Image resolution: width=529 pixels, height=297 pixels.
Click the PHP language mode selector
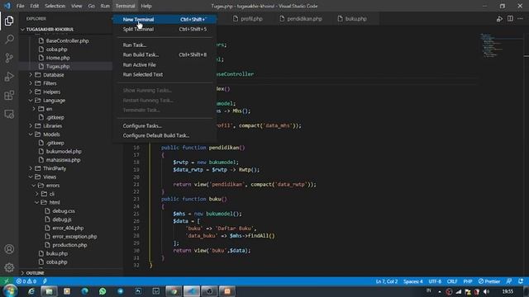pos(468,281)
